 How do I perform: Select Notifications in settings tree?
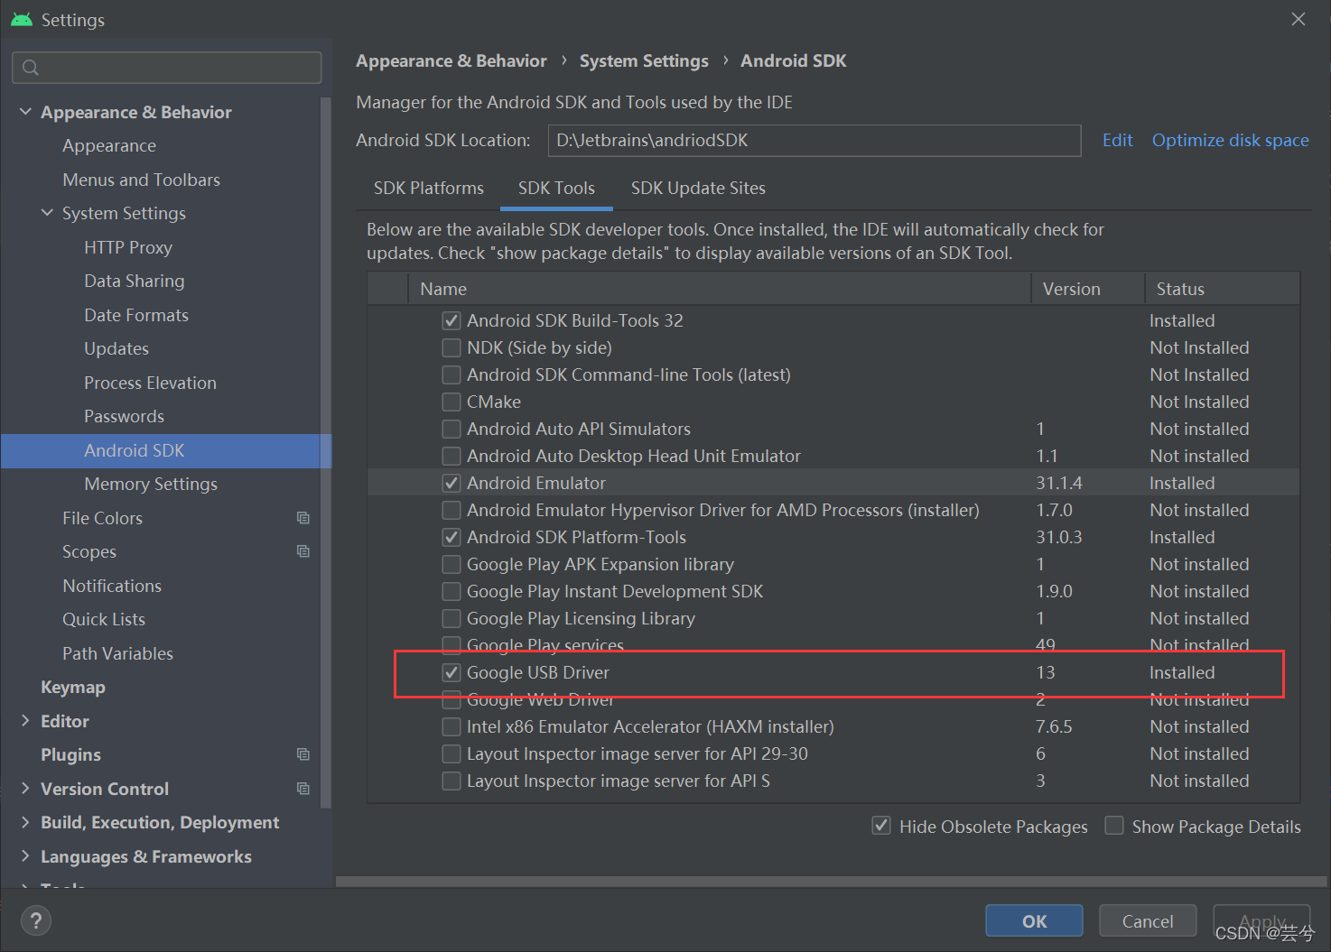point(112,586)
